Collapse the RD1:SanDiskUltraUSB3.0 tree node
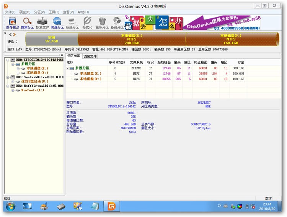The height and width of the screenshot is (217, 287). pos(8,77)
